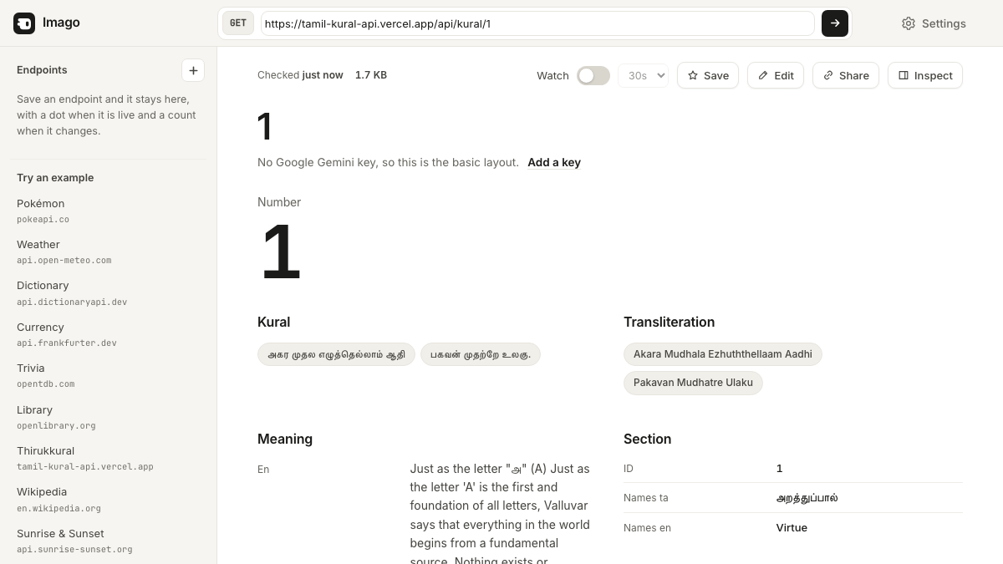Save this endpoint with the star button
1003x564 pixels.
708,75
